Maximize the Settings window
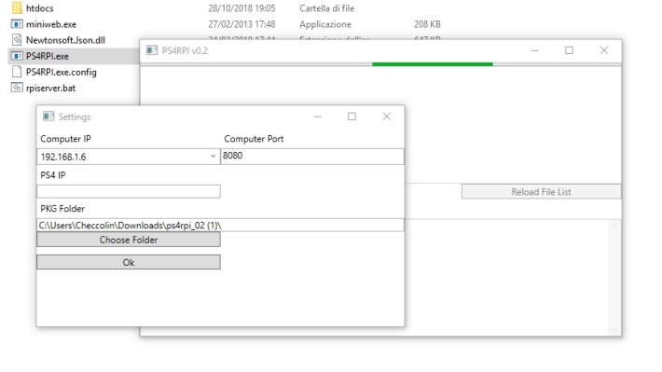This screenshot has height=372, width=662. (352, 117)
